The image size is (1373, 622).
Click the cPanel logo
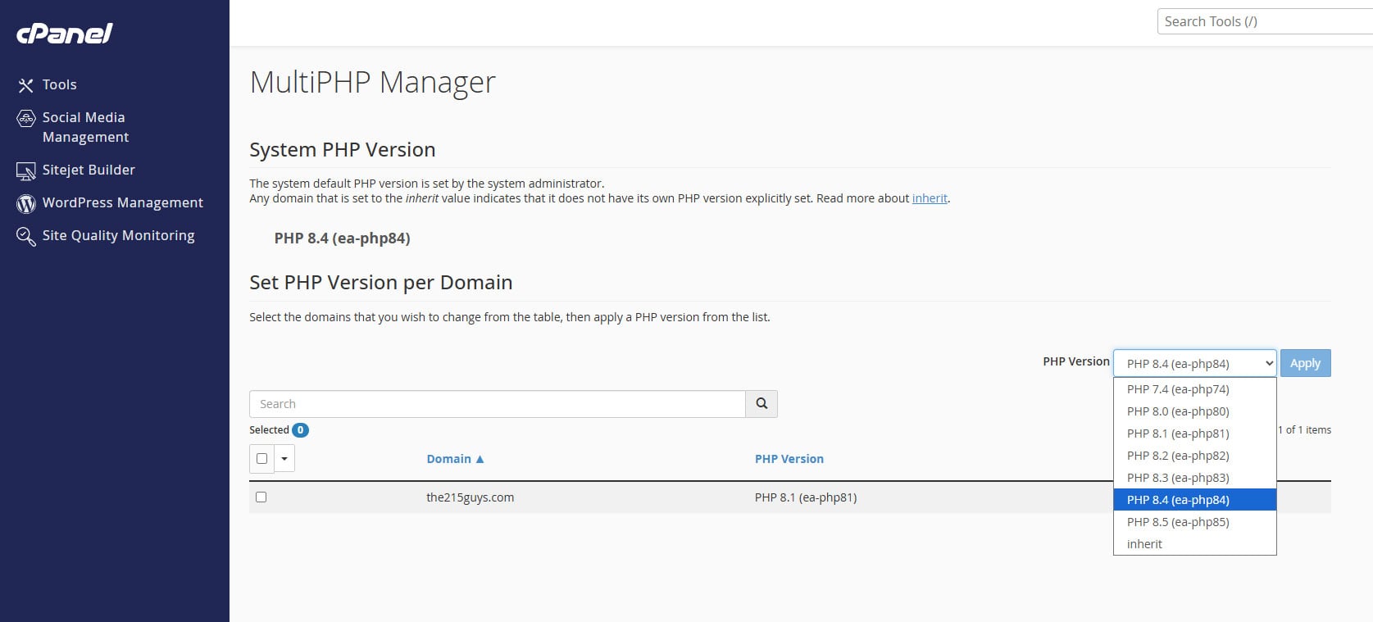tap(64, 33)
